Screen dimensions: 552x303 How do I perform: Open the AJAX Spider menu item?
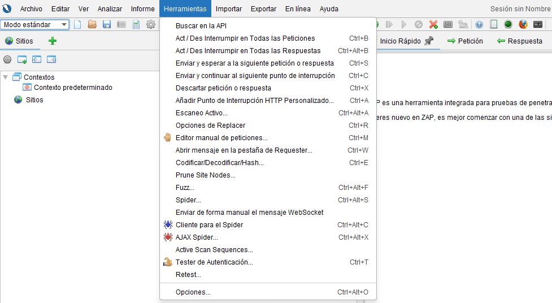point(197,237)
